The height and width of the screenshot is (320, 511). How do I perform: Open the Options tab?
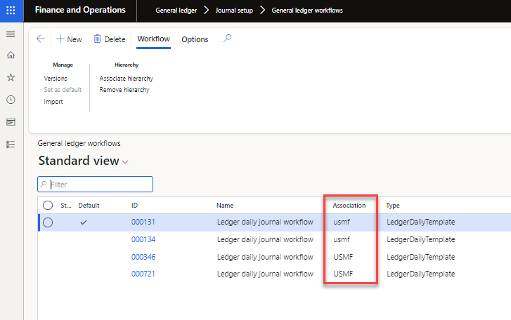(x=195, y=39)
